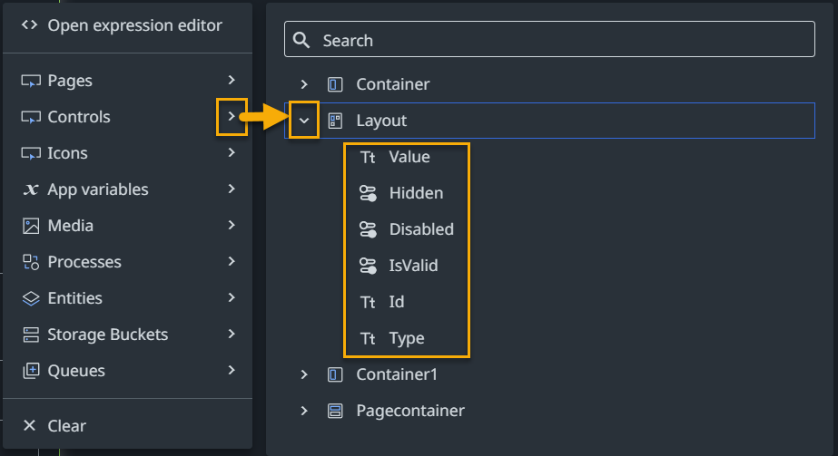838x456 pixels.
Task: Click the toggle icon beside IsValid
Action: 368,266
